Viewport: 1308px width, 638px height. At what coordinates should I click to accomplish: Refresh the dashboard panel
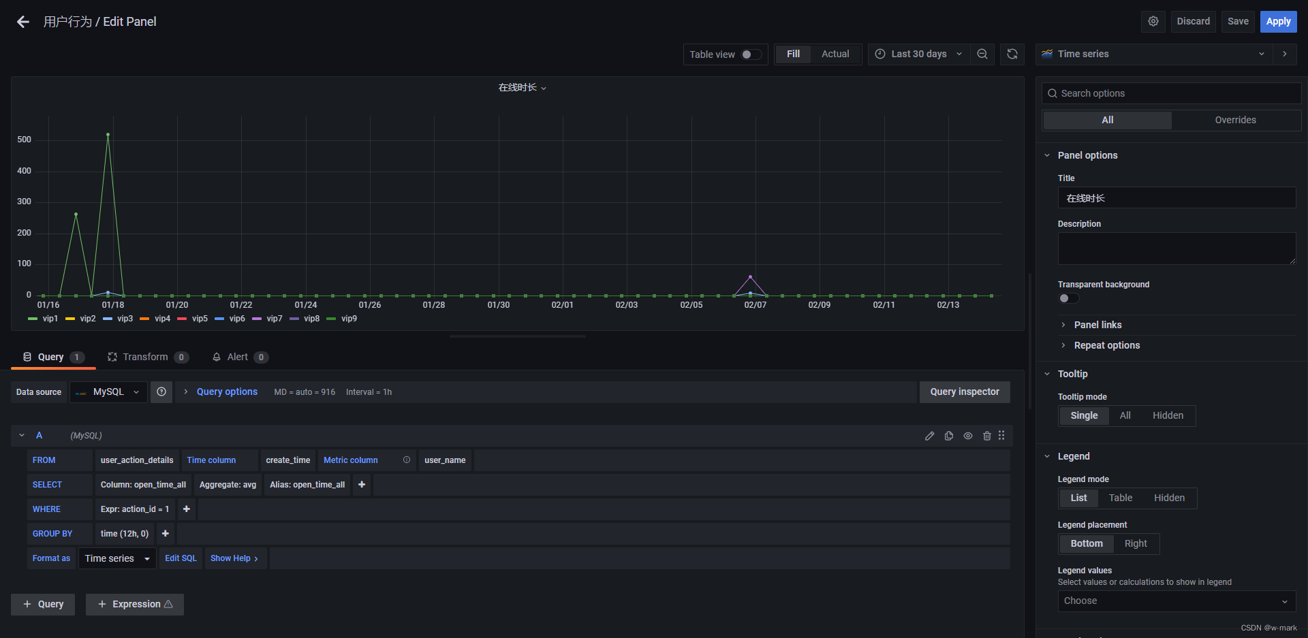1012,54
